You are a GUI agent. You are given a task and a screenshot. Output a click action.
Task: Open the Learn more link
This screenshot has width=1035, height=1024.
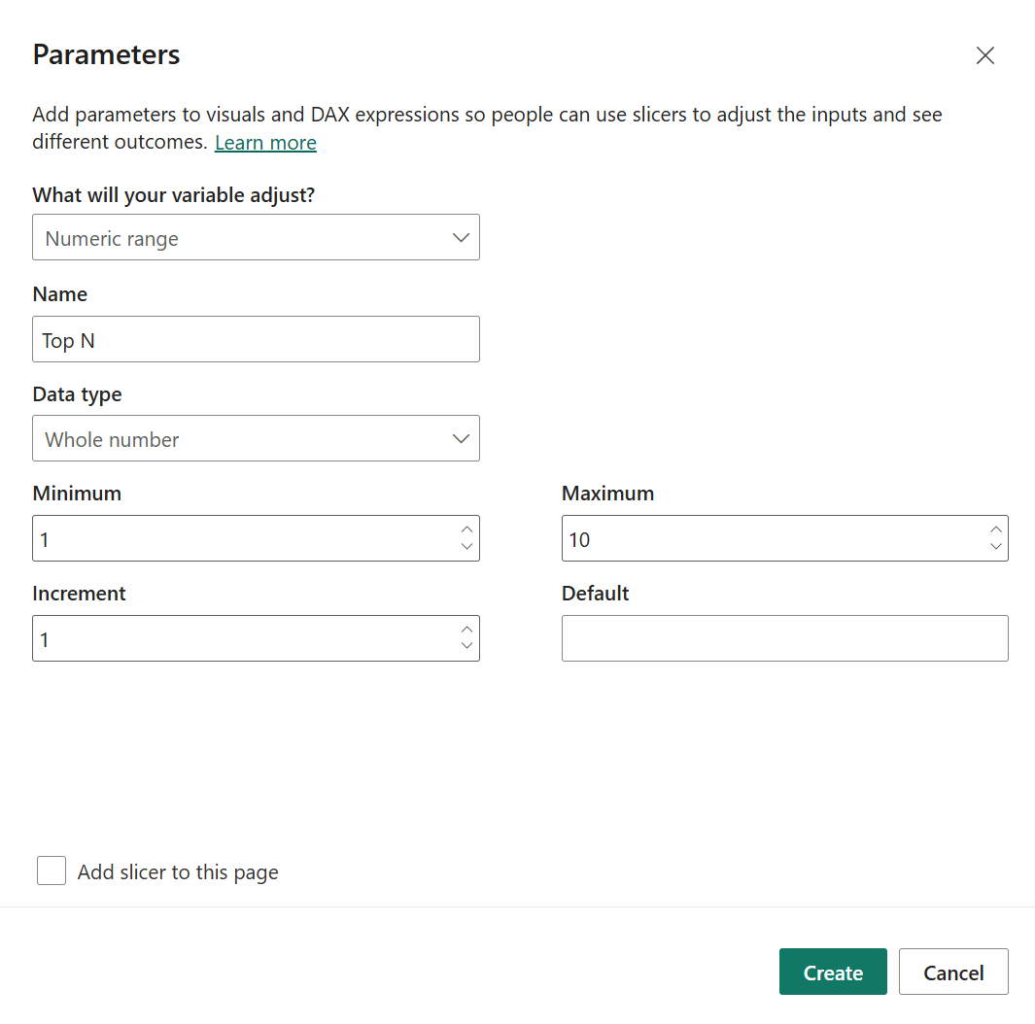(265, 143)
